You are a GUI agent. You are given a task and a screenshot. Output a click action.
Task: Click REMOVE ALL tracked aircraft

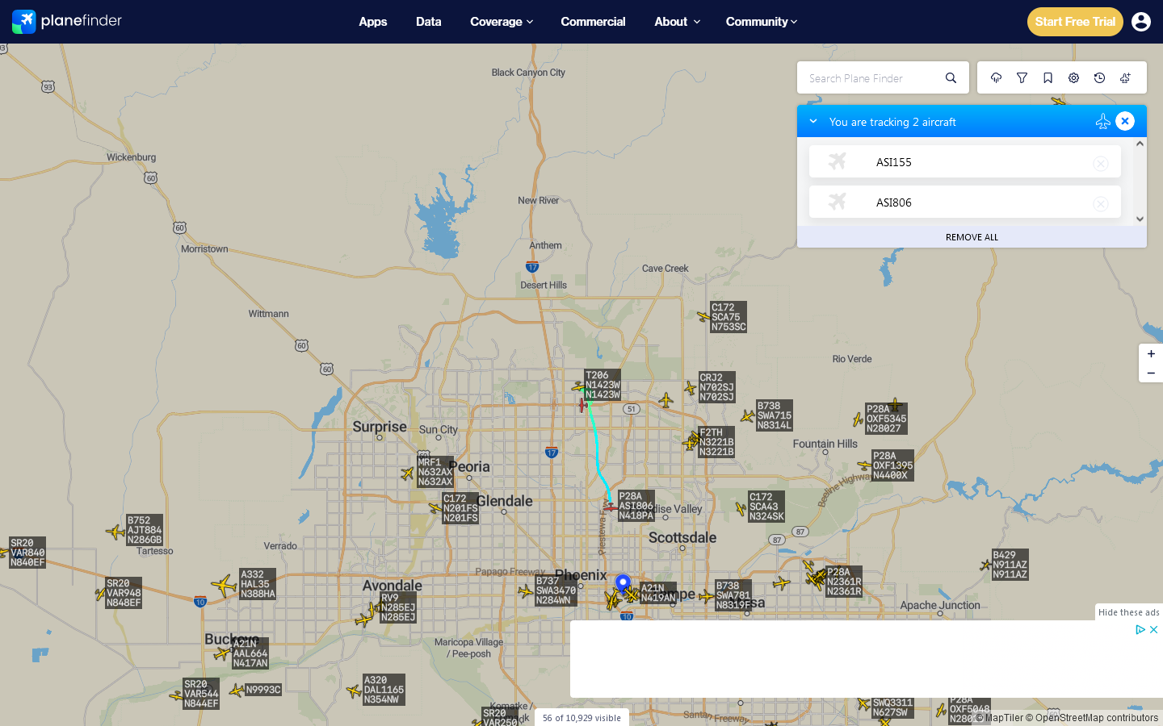click(972, 237)
